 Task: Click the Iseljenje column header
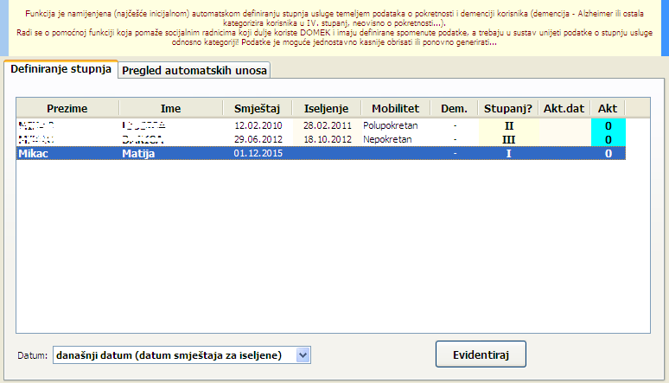tap(327, 108)
